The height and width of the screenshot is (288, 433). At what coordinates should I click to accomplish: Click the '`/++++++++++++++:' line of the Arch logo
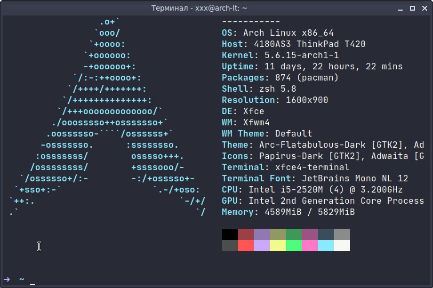click(x=107, y=100)
